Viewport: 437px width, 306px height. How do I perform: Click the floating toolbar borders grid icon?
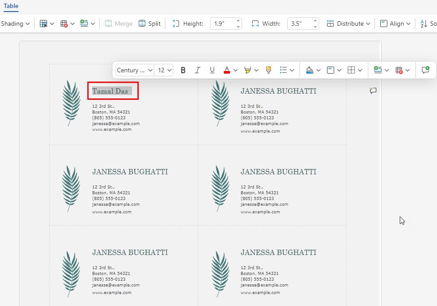[351, 70]
